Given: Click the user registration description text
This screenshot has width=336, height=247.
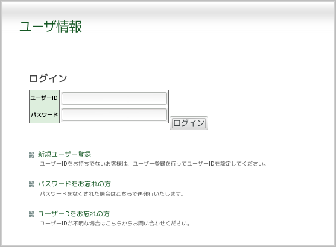Looking at the screenshot, I should click(153, 164).
